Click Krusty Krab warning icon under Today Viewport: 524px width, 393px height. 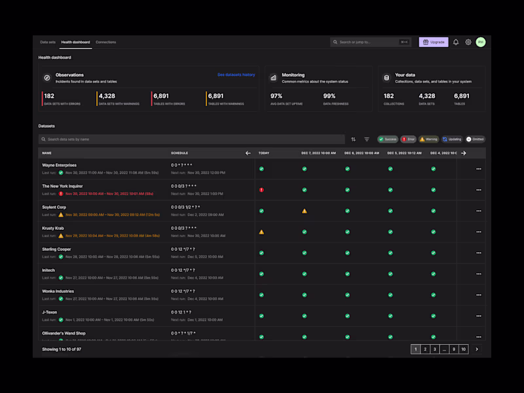tap(261, 232)
